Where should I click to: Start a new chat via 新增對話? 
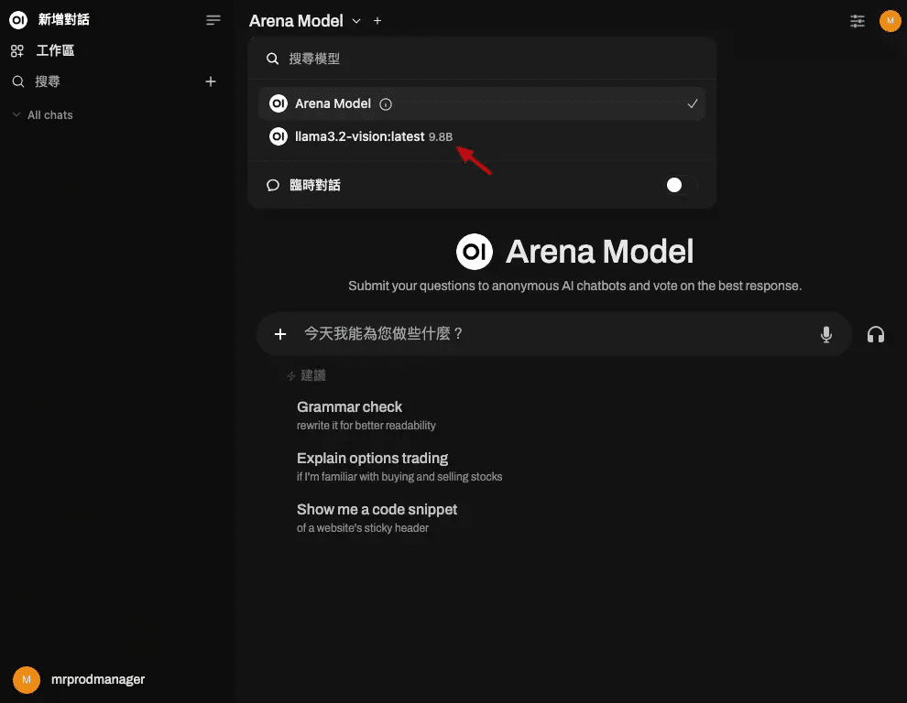[x=63, y=20]
